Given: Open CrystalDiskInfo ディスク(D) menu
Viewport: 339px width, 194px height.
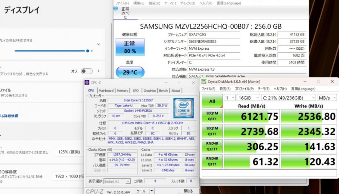Looking at the screenshot, I should pos(188,3).
